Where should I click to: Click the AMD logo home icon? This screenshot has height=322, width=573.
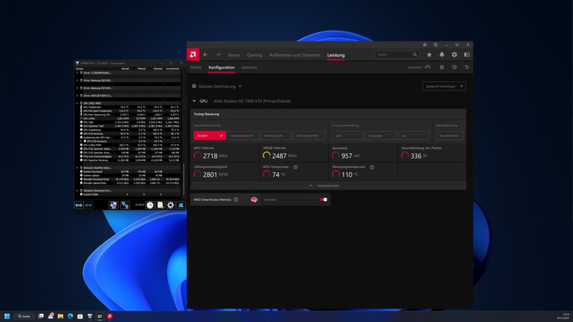[x=193, y=55]
